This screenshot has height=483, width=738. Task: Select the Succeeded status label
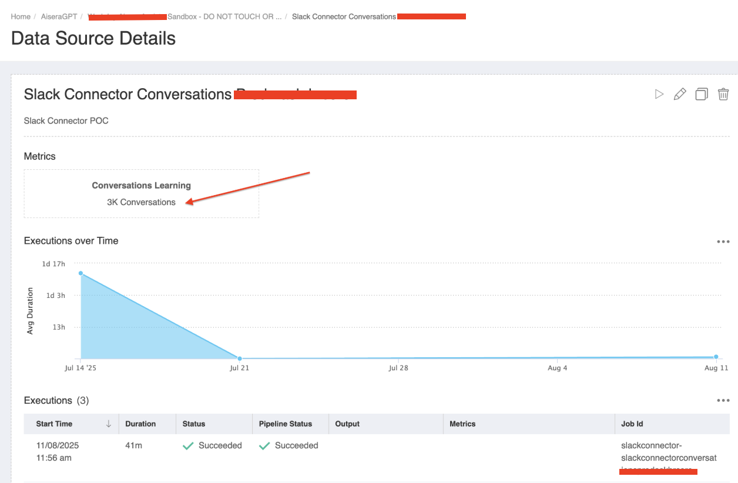click(221, 445)
